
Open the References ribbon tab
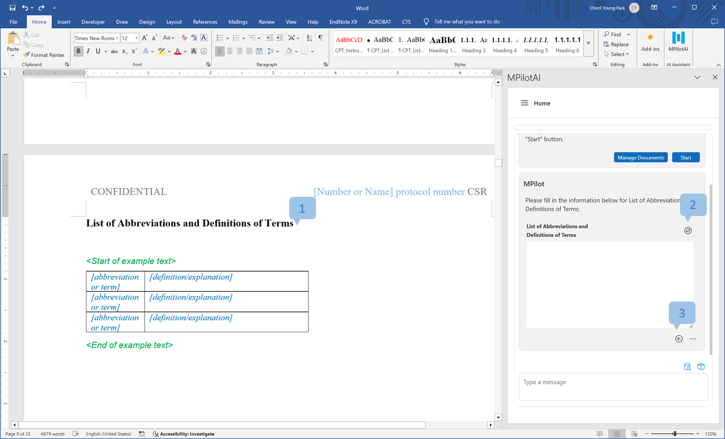coord(205,22)
